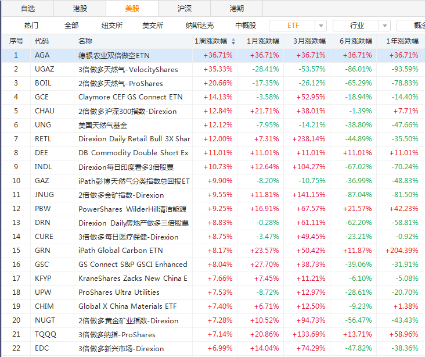Open 2倍做多沪深300指数-Direxion name
Image resolution: width=425 pixels, height=357 pixels.
127,111
